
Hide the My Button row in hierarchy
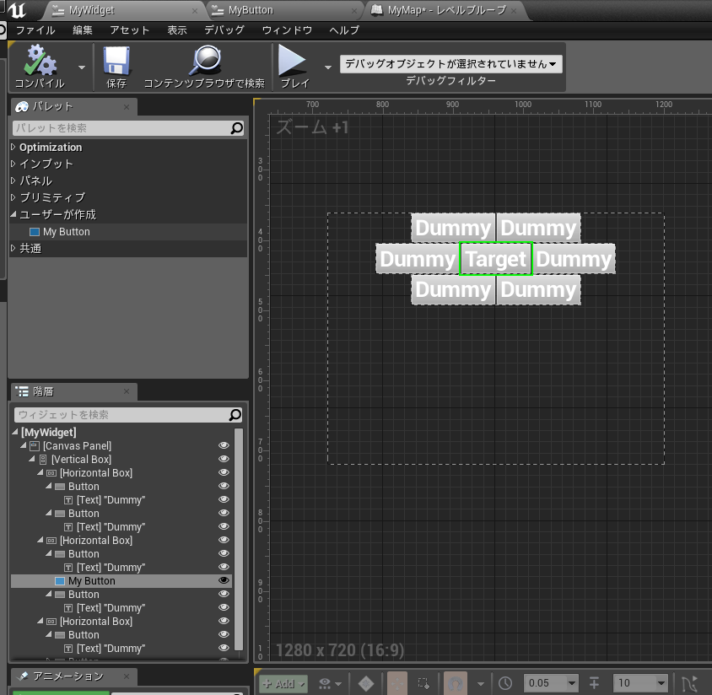(x=224, y=580)
